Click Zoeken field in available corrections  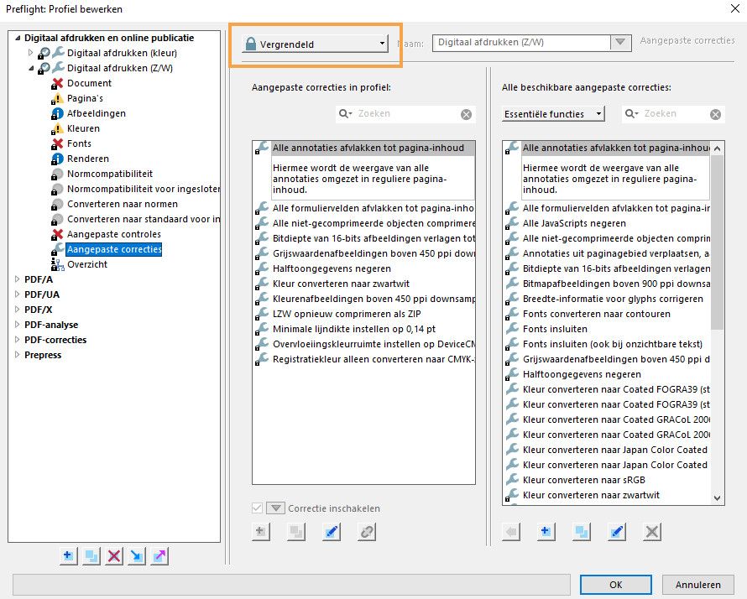click(675, 114)
